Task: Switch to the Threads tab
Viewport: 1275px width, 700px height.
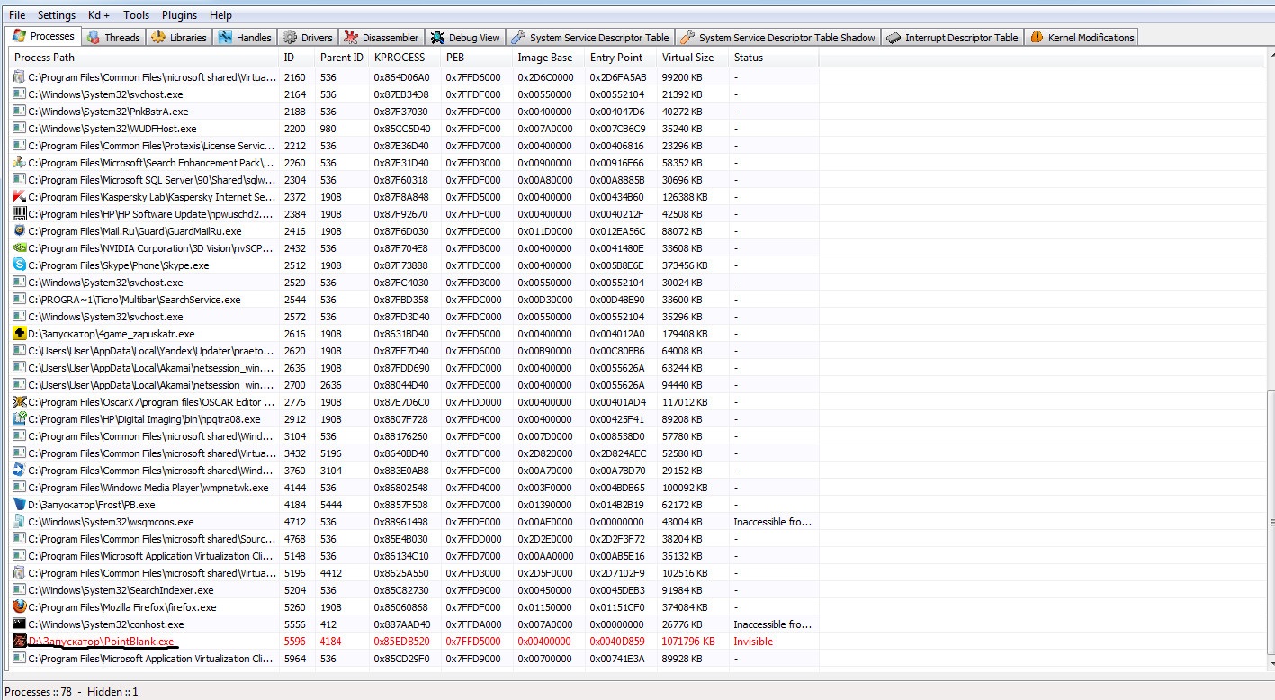Action: pyautogui.click(x=113, y=38)
